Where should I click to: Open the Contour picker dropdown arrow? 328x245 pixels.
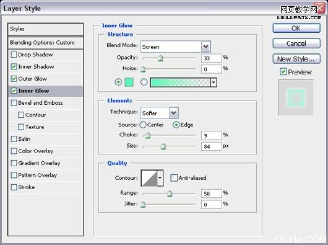160,178
